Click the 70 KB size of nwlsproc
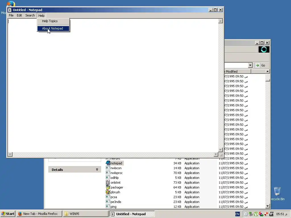Viewport: 291px width, 218px height. tap(177, 173)
